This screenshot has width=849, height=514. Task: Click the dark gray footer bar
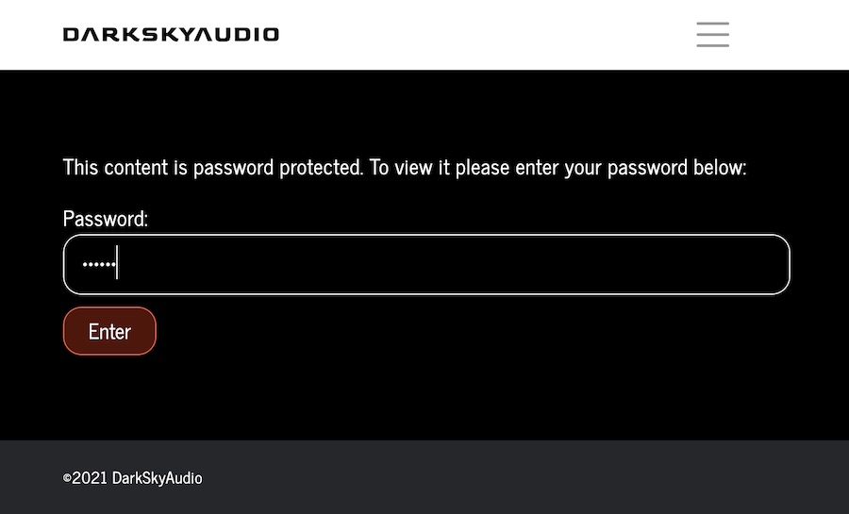[424, 477]
